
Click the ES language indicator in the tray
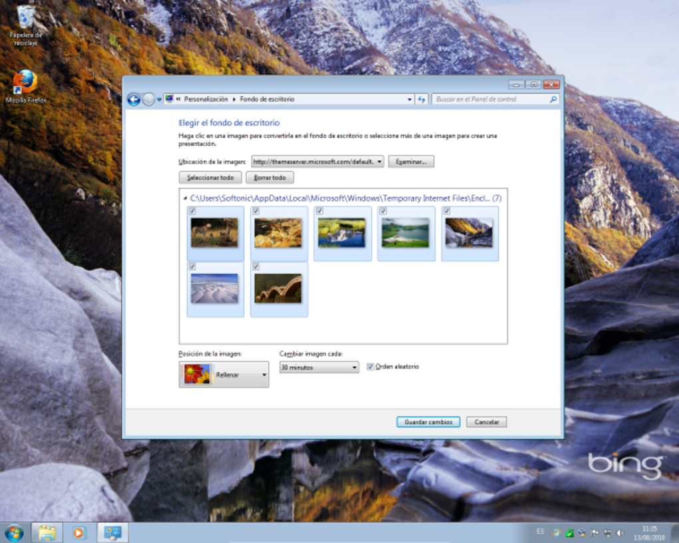(539, 532)
